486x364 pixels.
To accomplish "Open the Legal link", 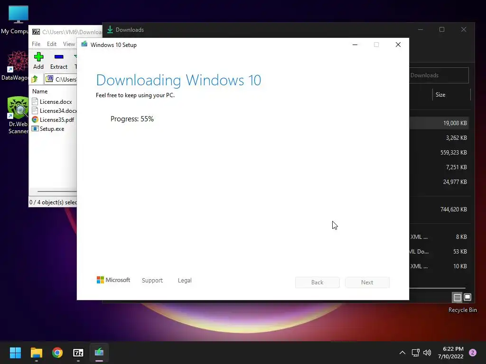I will pos(185,281).
